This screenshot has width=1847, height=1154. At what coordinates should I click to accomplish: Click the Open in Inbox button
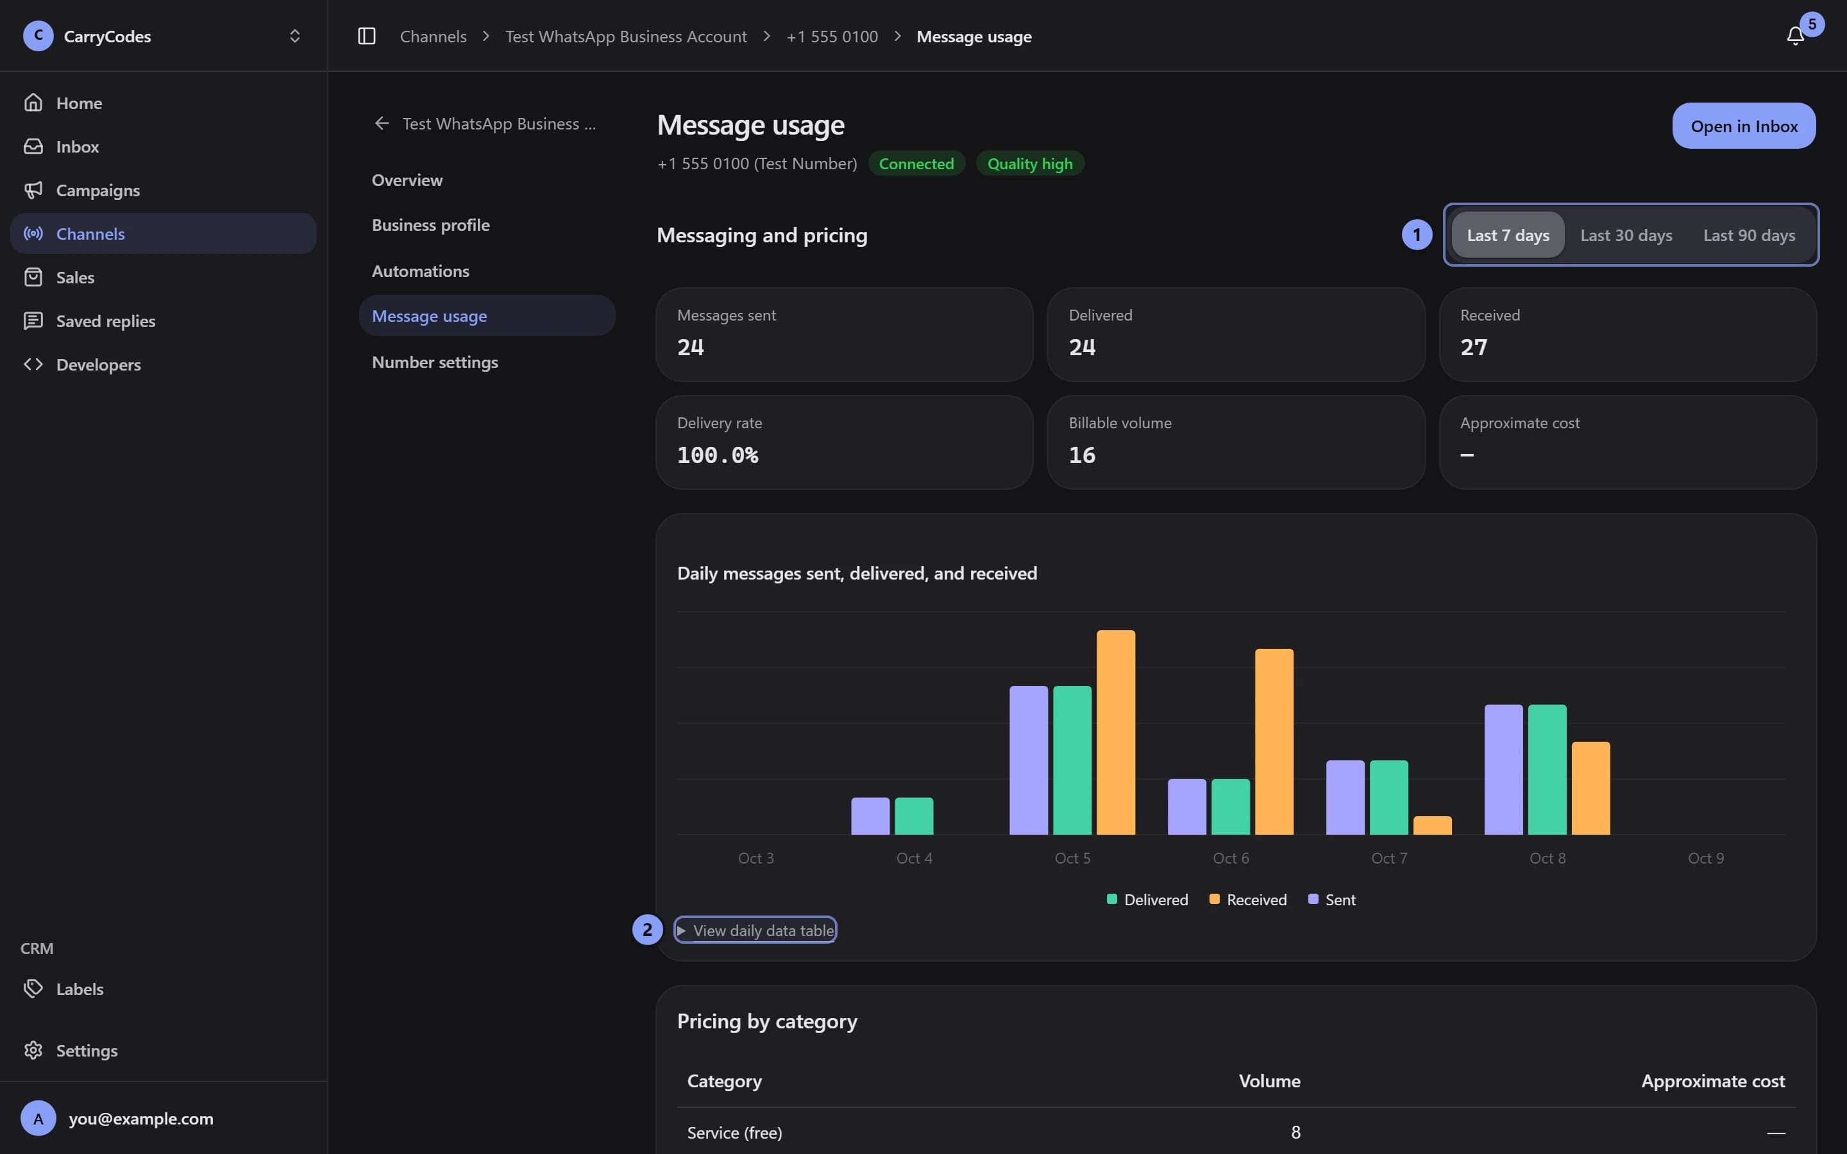point(1743,126)
